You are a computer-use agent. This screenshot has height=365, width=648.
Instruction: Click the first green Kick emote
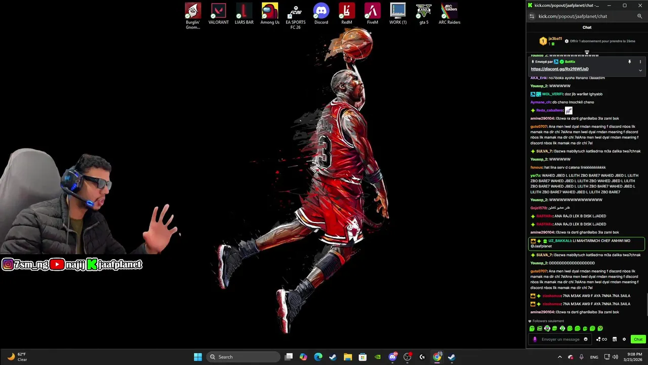coord(532,328)
